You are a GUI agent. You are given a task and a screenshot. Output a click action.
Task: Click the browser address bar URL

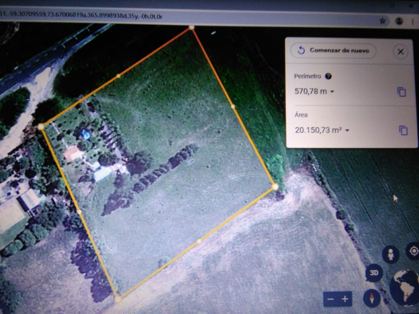click(80, 16)
